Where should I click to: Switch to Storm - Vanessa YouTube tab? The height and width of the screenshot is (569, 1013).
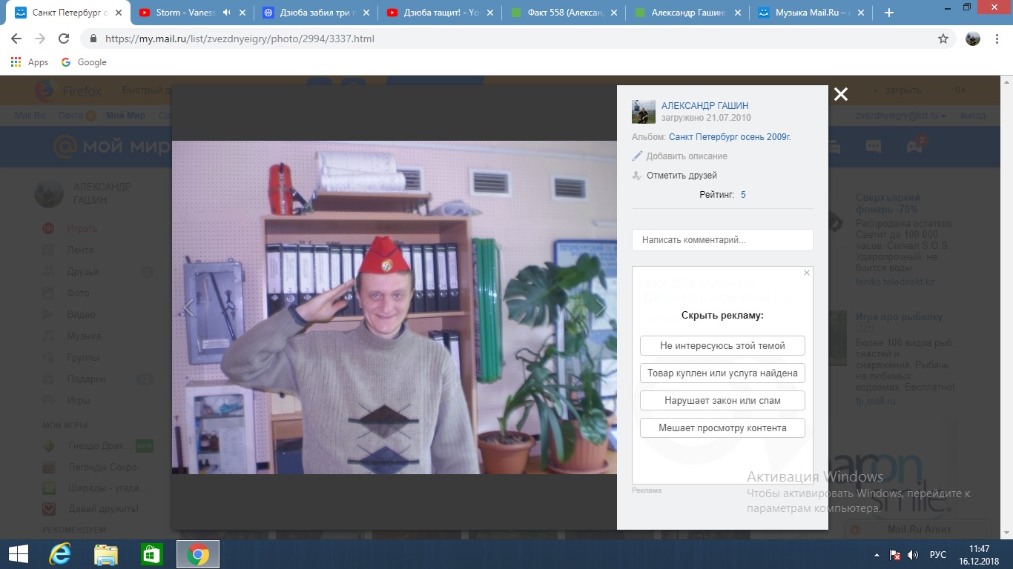[191, 13]
